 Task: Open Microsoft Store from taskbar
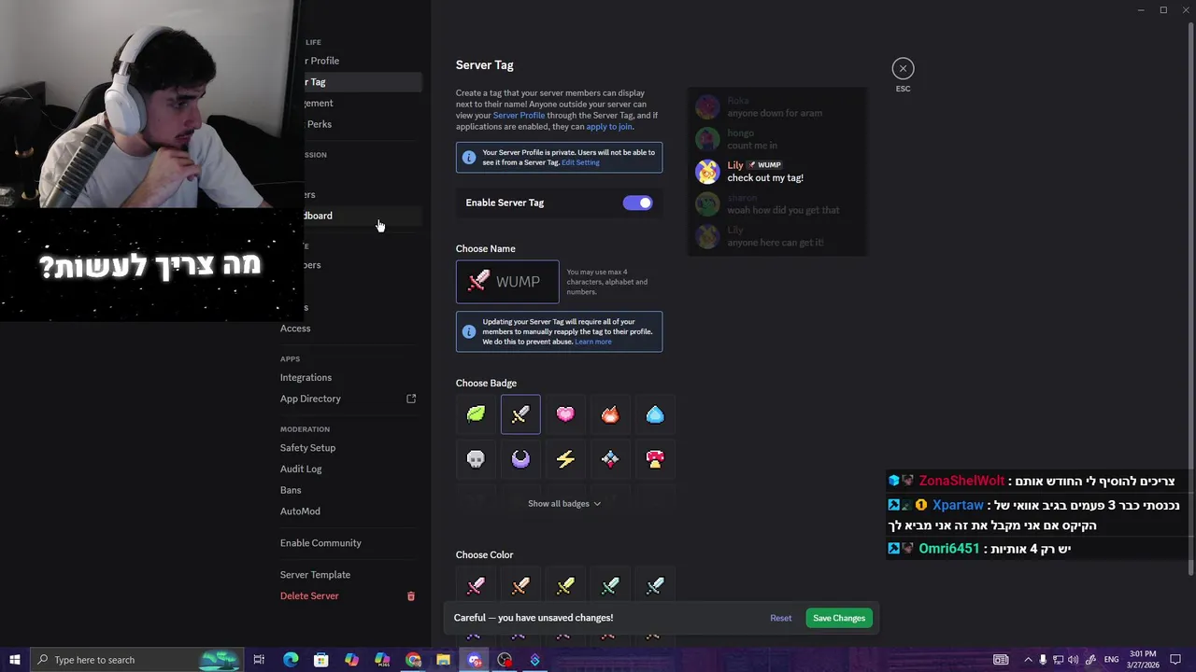click(320, 660)
